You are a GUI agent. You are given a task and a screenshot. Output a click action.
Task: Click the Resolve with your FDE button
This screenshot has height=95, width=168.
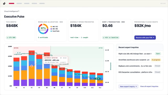[145, 37]
